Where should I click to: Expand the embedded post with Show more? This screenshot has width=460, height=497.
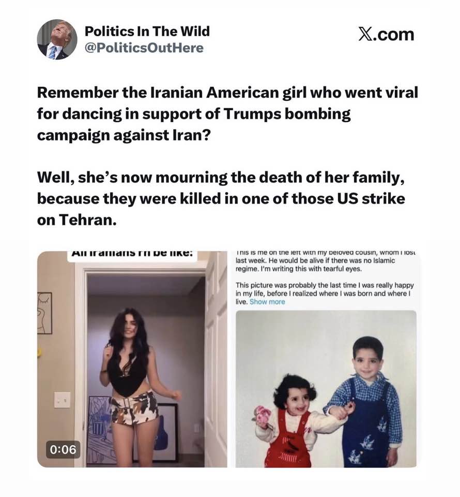[267, 302]
